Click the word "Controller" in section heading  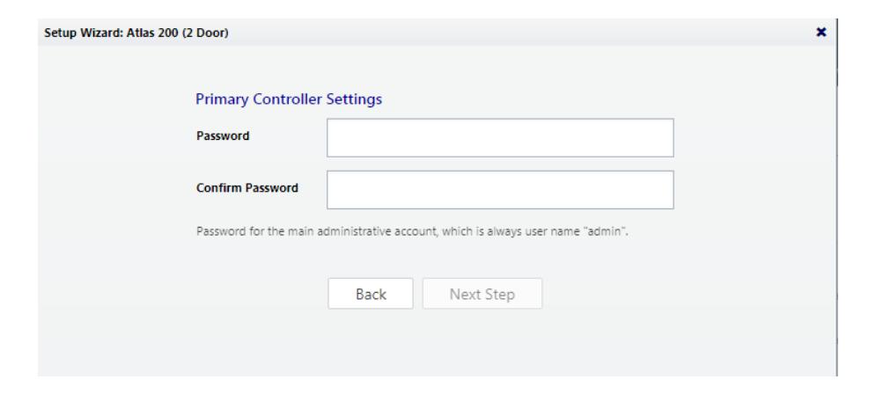[288, 99]
